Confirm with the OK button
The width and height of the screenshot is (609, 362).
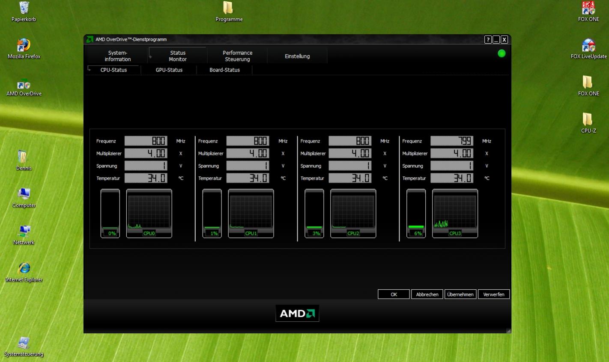click(x=394, y=294)
